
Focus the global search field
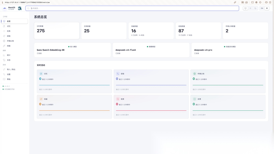(132, 8)
